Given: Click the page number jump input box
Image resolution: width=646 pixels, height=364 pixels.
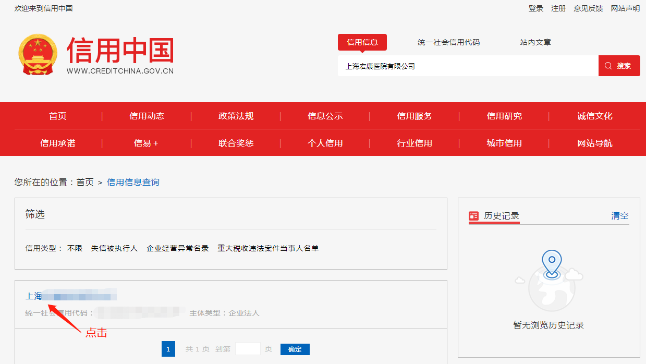Looking at the screenshot, I should coord(248,349).
